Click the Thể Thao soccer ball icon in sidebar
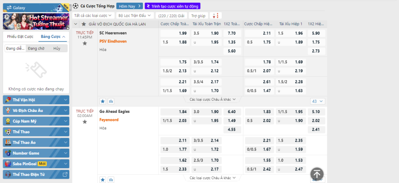Screen dimensions: 399x183 point(8,132)
